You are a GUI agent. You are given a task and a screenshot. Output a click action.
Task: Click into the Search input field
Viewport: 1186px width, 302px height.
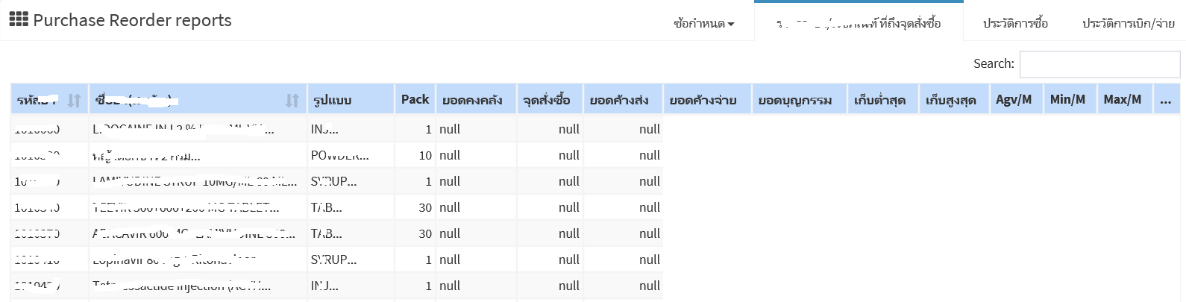coord(1099,64)
